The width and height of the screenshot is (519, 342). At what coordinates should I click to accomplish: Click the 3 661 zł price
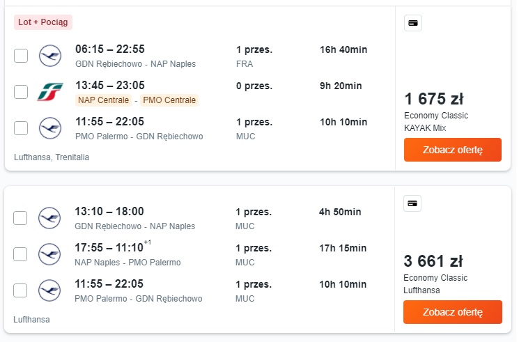[433, 261]
